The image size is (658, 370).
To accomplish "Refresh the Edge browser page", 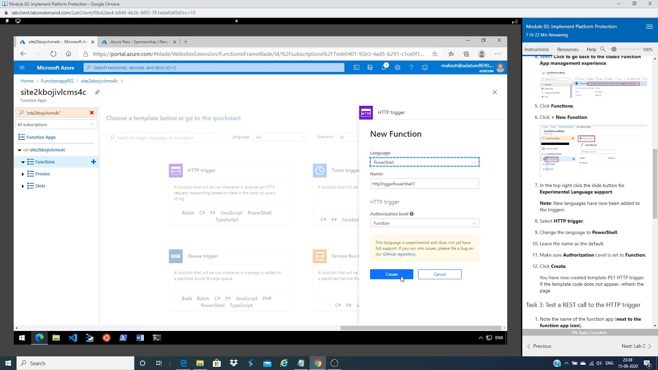I will point(53,53).
